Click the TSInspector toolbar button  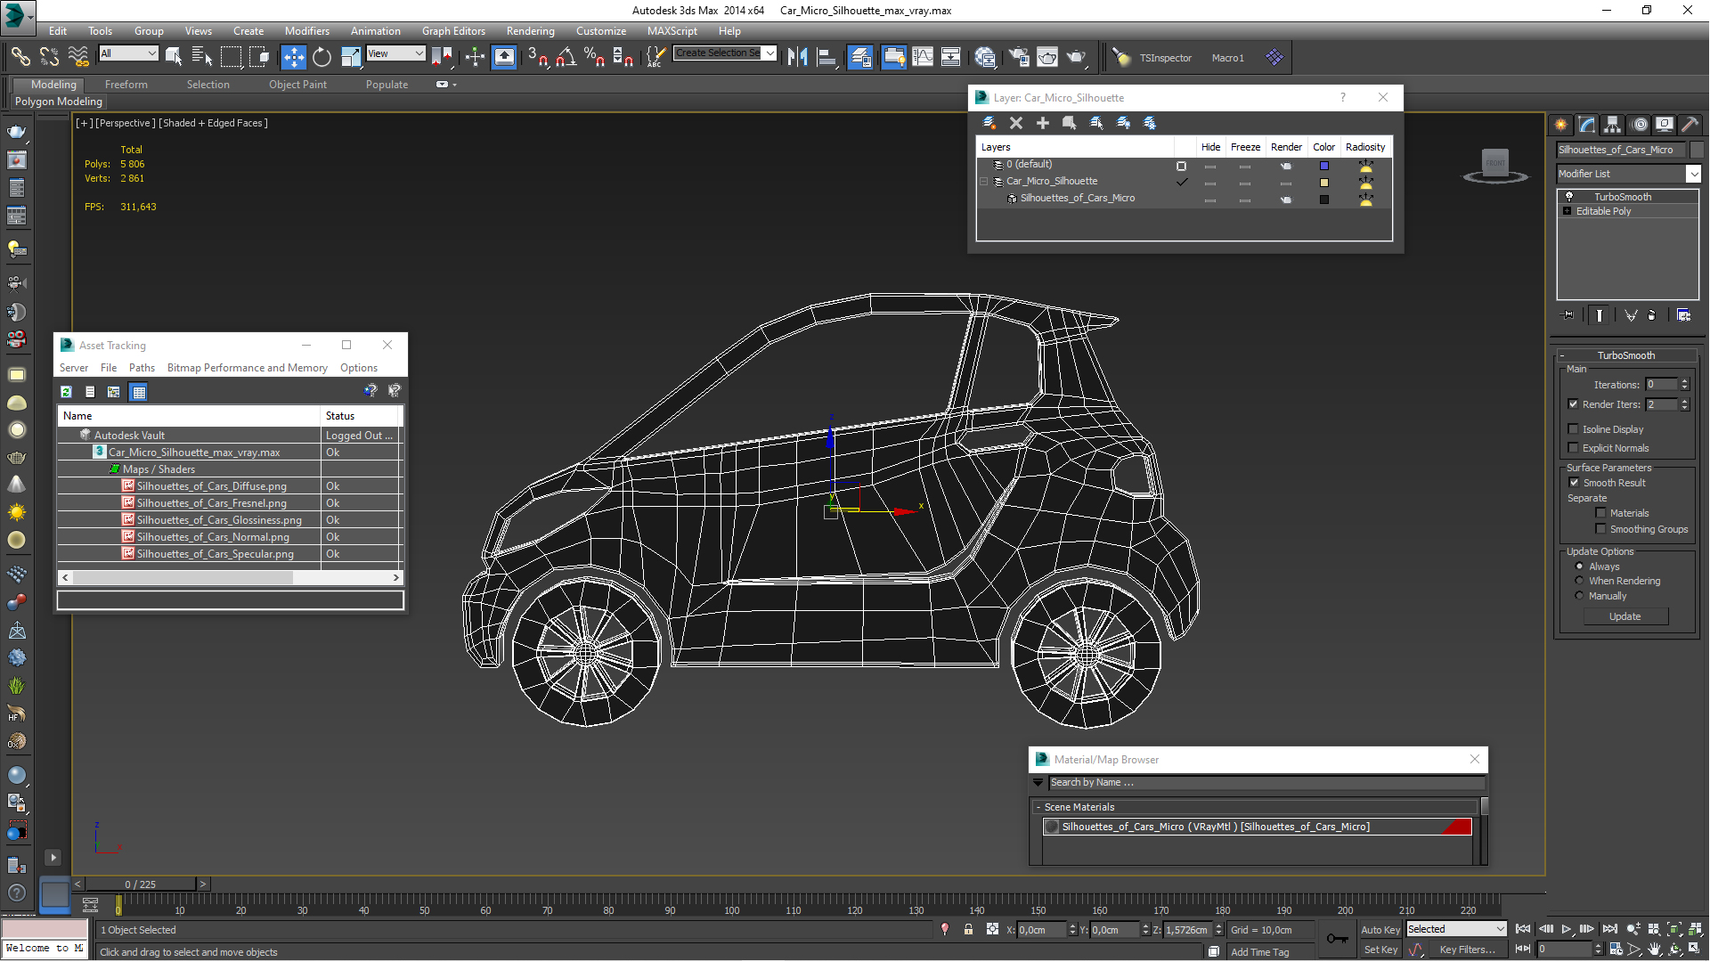1165,58
